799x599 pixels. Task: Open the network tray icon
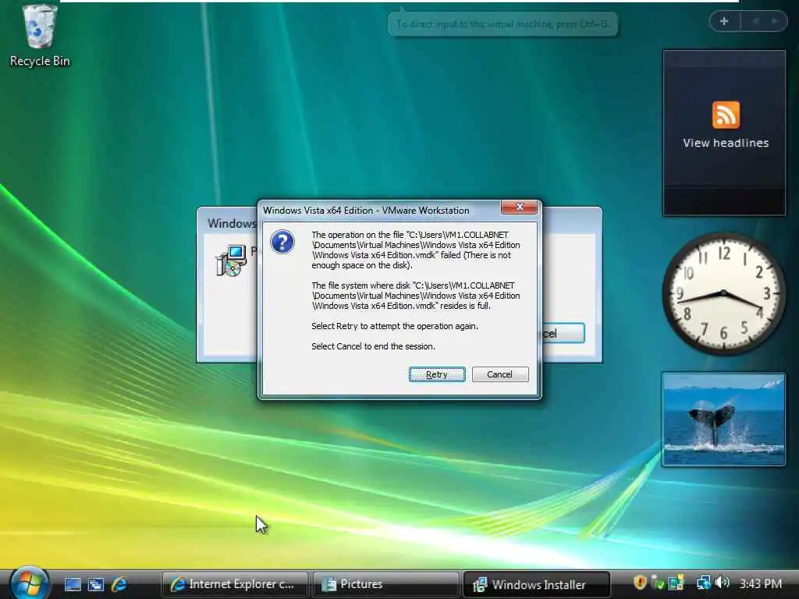[x=704, y=583]
